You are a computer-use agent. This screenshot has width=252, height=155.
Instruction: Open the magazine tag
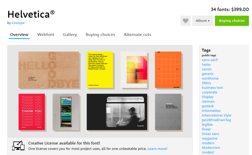pyautogui.click(x=210, y=139)
